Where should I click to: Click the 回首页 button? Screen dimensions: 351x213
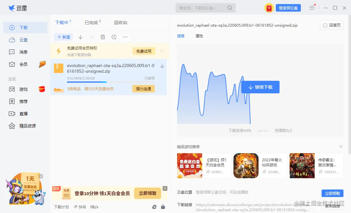332,25
